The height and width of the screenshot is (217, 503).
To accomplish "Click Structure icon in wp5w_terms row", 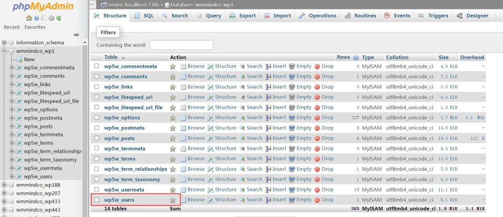I will [x=210, y=159].
